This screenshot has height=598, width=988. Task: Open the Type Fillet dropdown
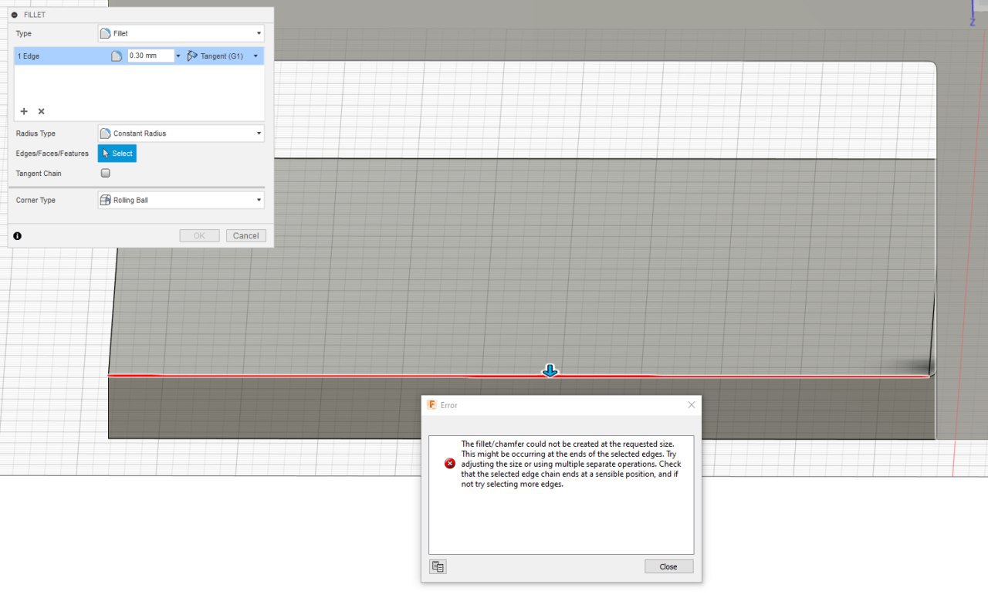pyautogui.click(x=181, y=33)
